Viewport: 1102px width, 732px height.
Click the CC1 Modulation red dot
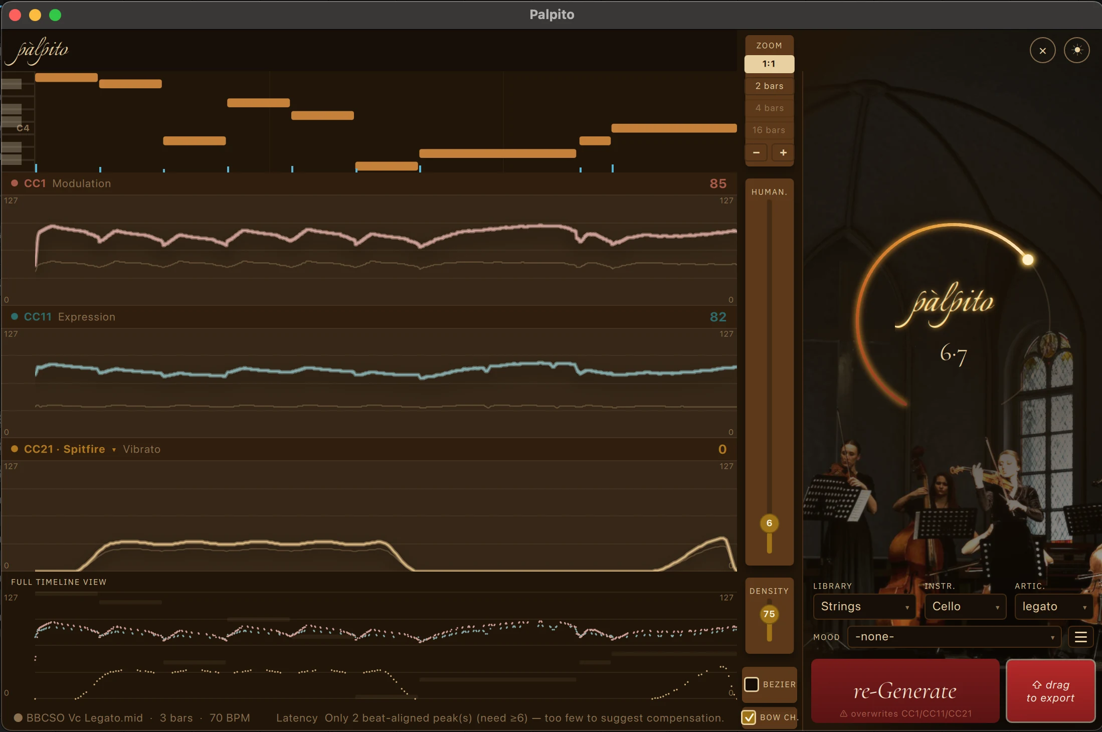coord(15,184)
